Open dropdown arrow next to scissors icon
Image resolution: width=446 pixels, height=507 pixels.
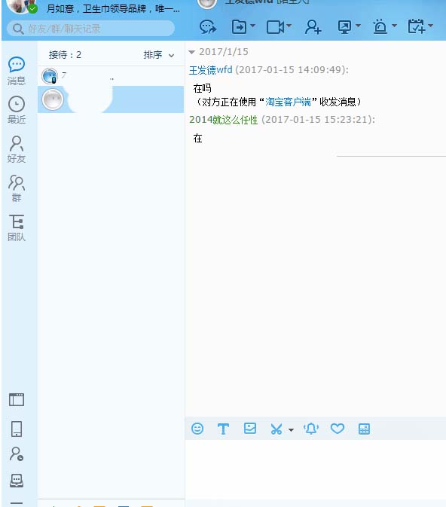(291, 430)
